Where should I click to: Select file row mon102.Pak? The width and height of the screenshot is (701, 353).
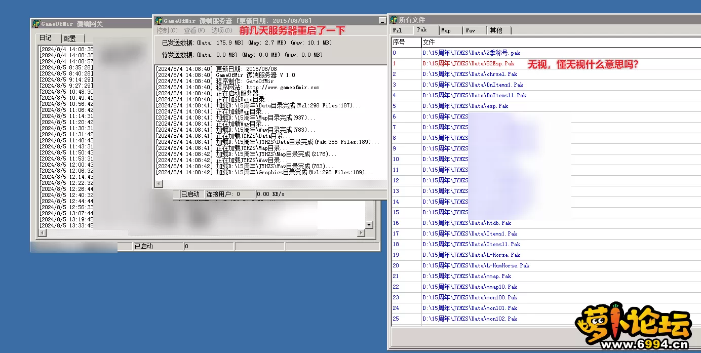(546, 319)
